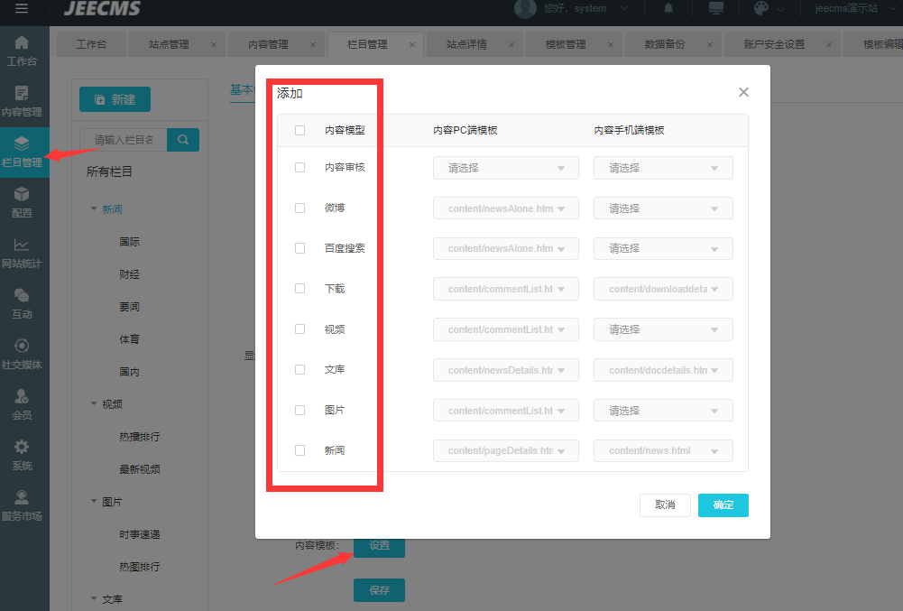Open the 工作台 home sidebar icon

click(x=22, y=42)
